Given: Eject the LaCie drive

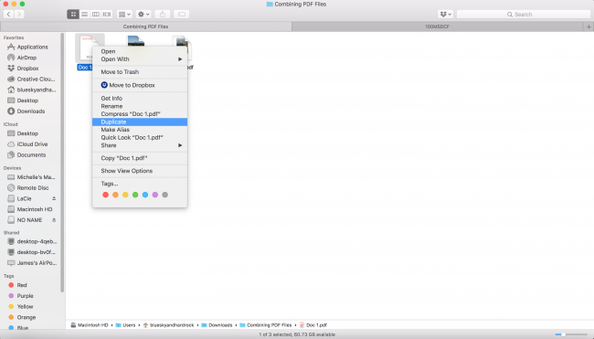Looking at the screenshot, I should 54,198.
